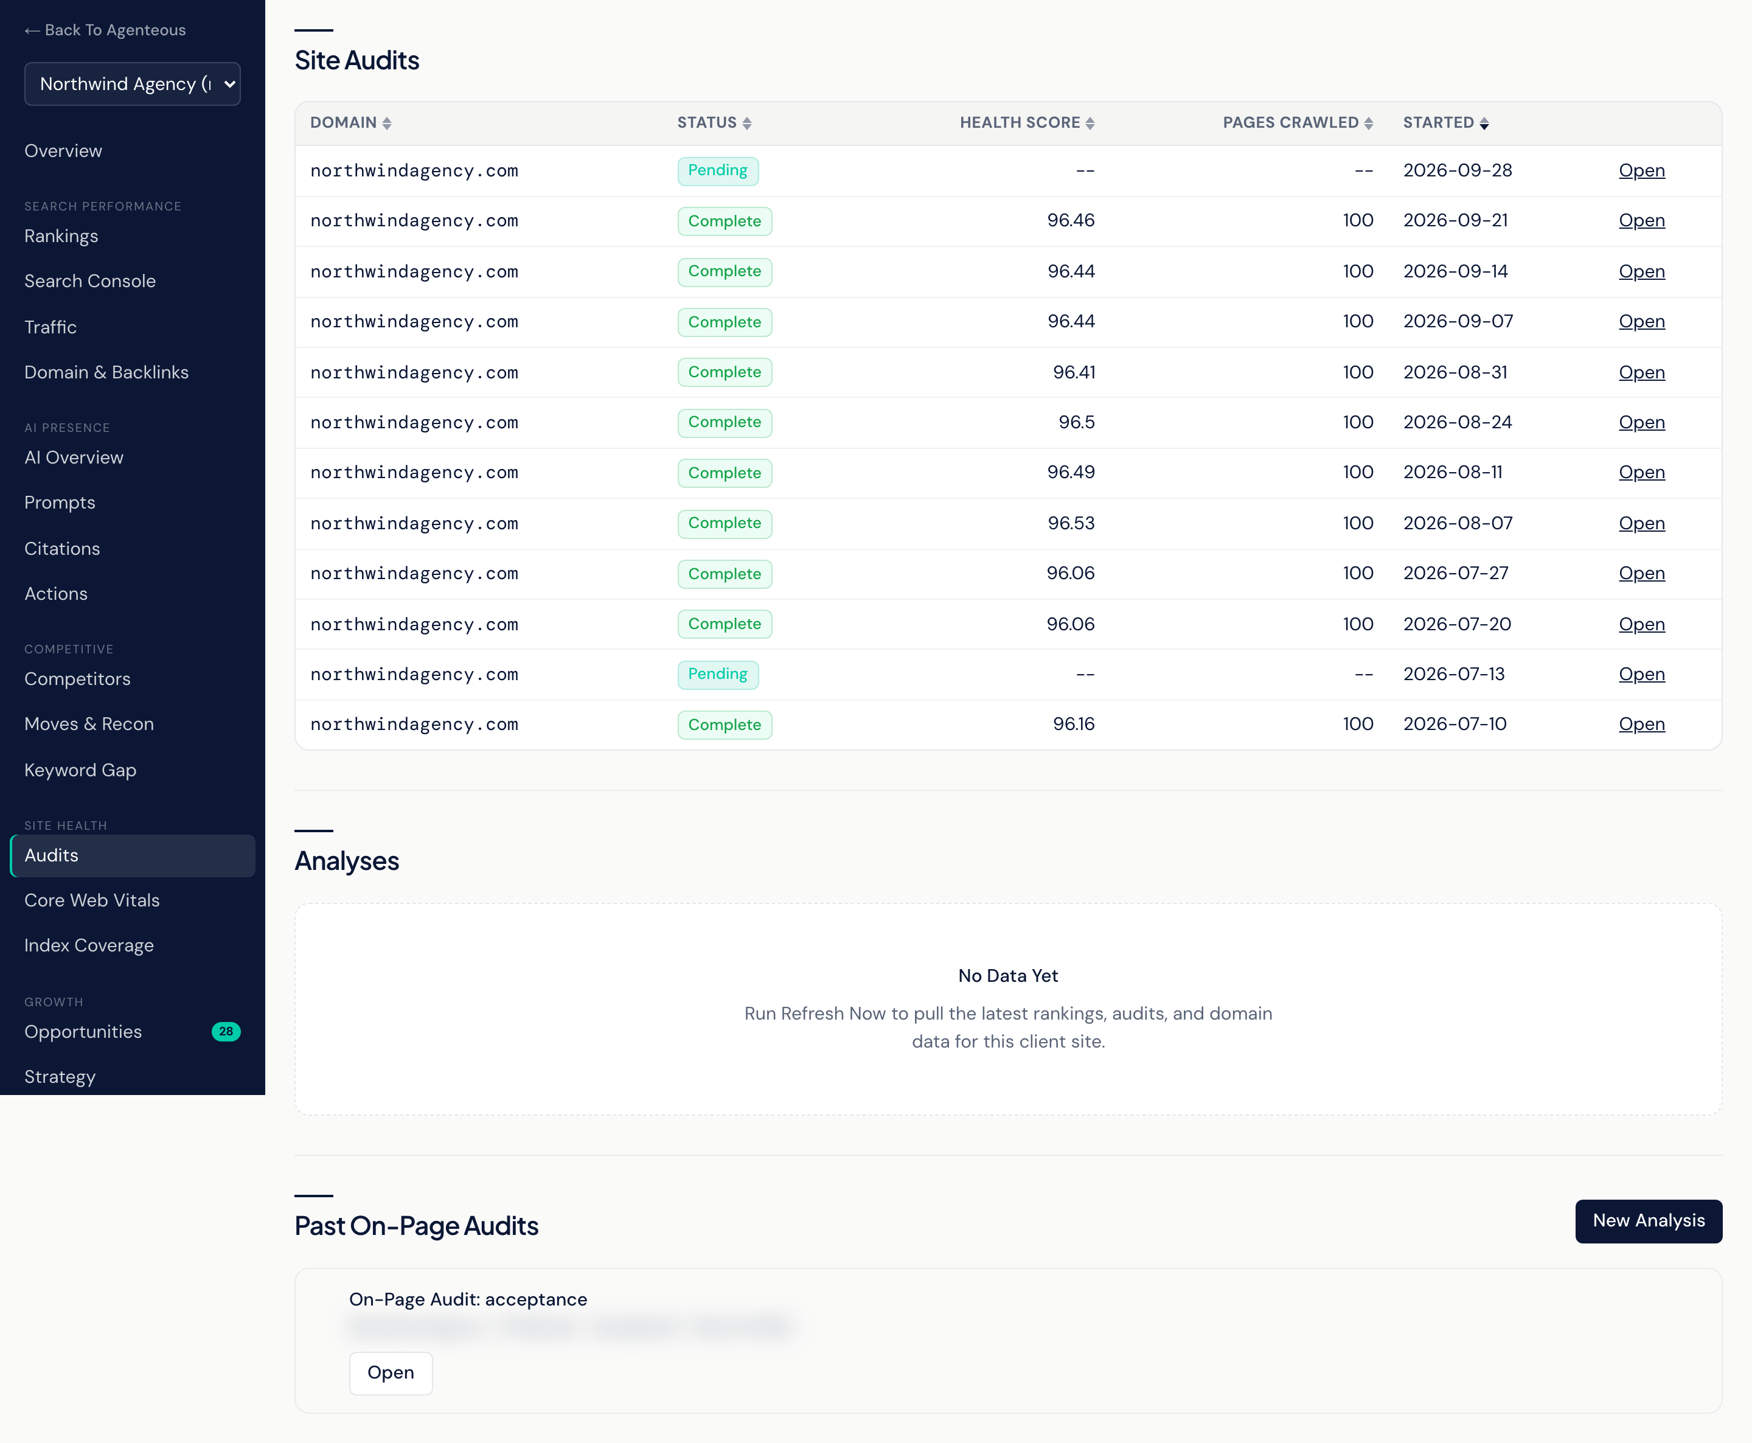Open Opportunities with 28 badge
This screenshot has height=1443, width=1752.
(132, 1032)
